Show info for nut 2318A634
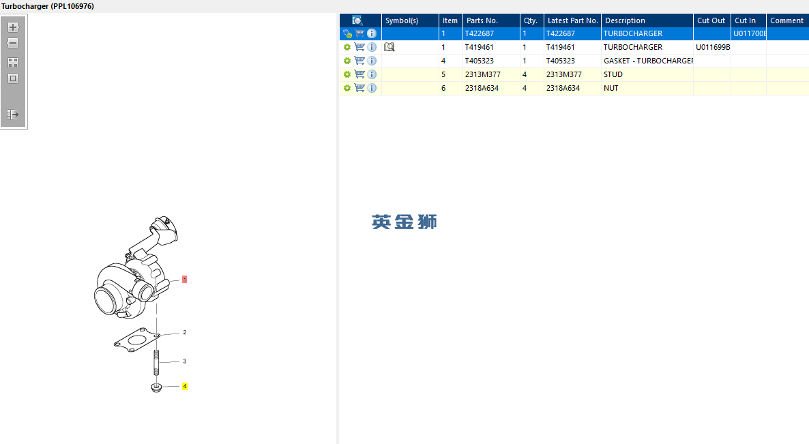Viewport: 809px width, 444px height. tap(372, 88)
